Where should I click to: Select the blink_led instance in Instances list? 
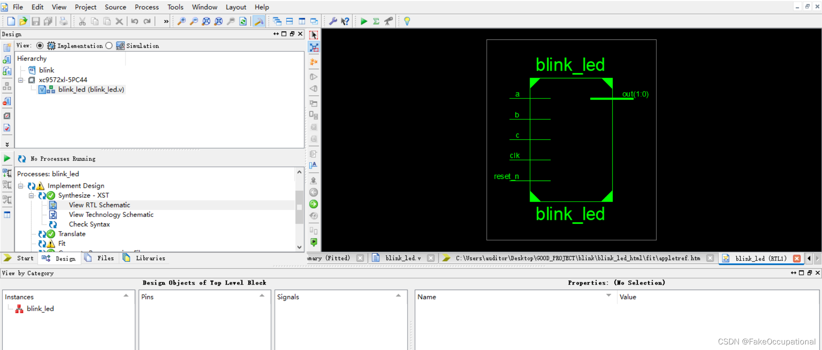tap(40, 309)
